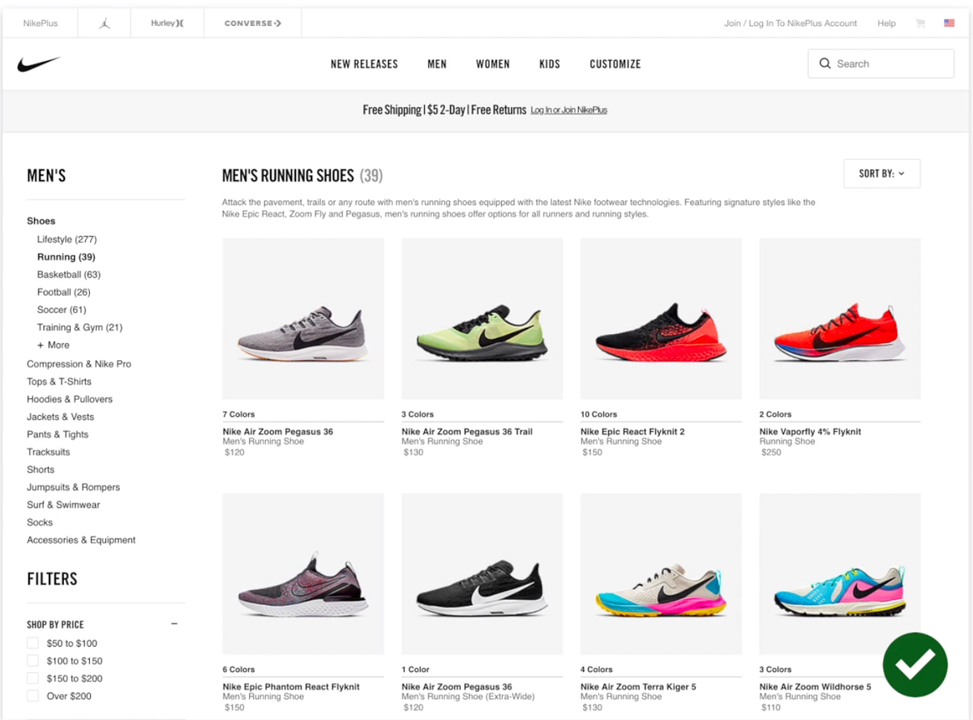Select the Over $200 checkbox
973x720 pixels.
click(32, 696)
